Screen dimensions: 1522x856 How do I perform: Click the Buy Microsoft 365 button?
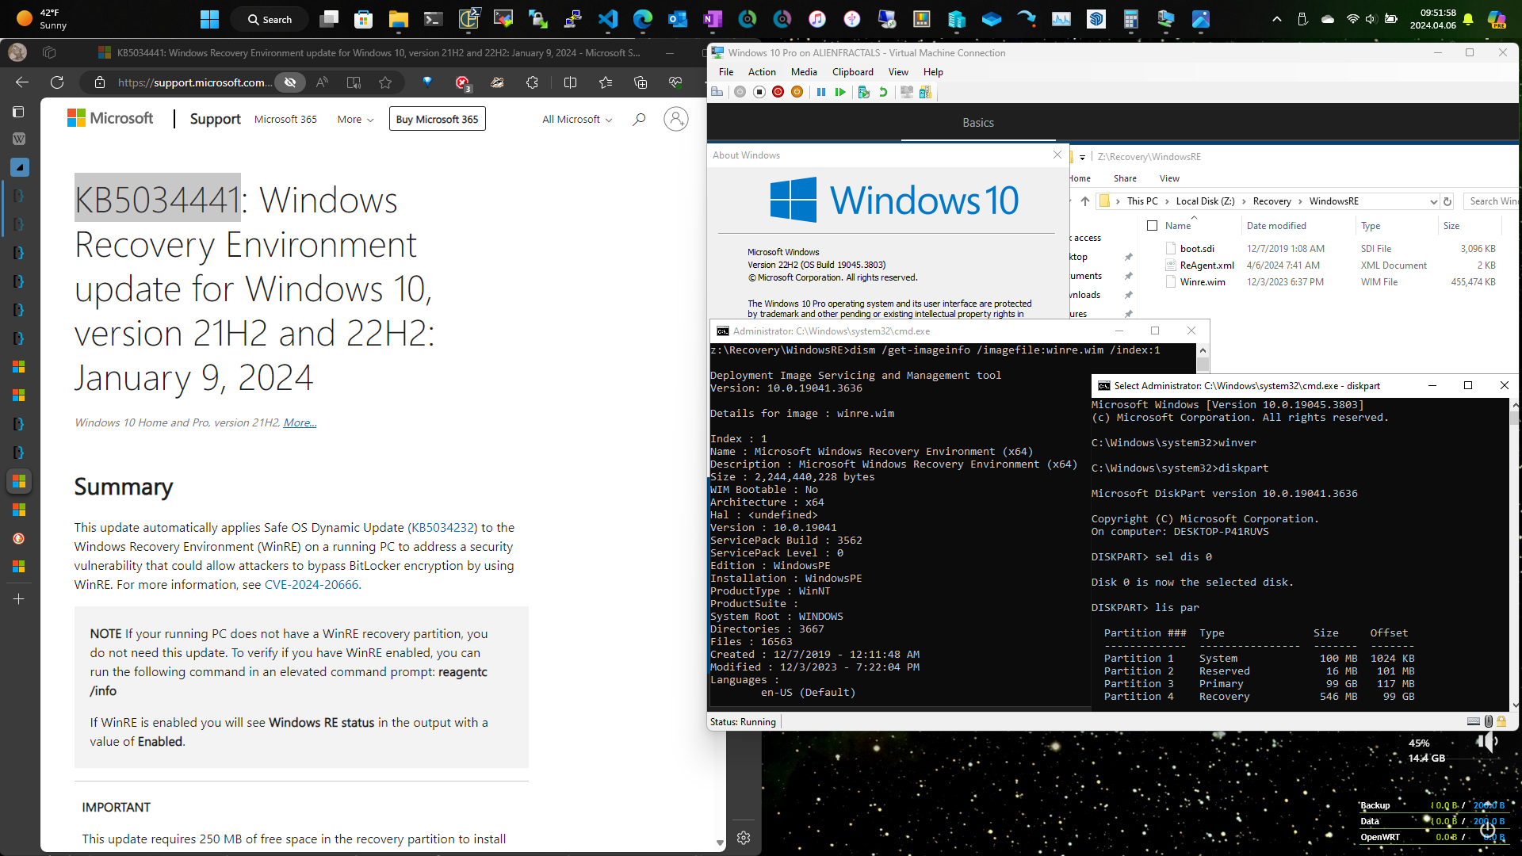click(x=437, y=120)
